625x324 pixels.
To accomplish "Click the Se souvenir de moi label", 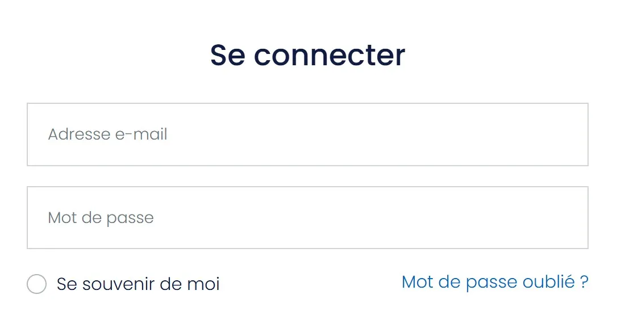I will coord(138,284).
